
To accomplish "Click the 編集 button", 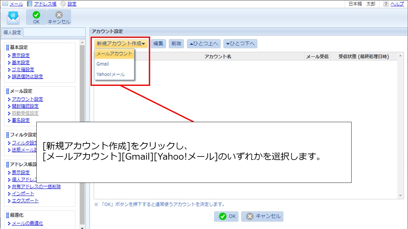I will (x=158, y=44).
